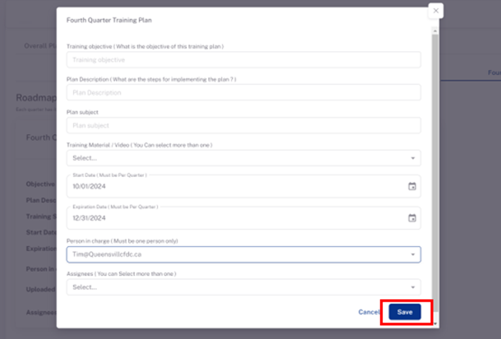The width and height of the screenshot is (501, 339).
Task: Click into the Plan subject field
Action: (244, 125)
